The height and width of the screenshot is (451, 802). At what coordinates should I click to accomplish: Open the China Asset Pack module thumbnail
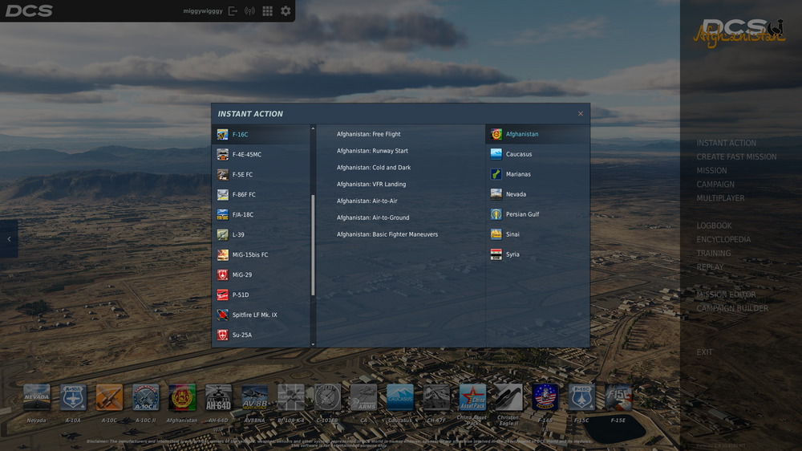tap(472, 397)
